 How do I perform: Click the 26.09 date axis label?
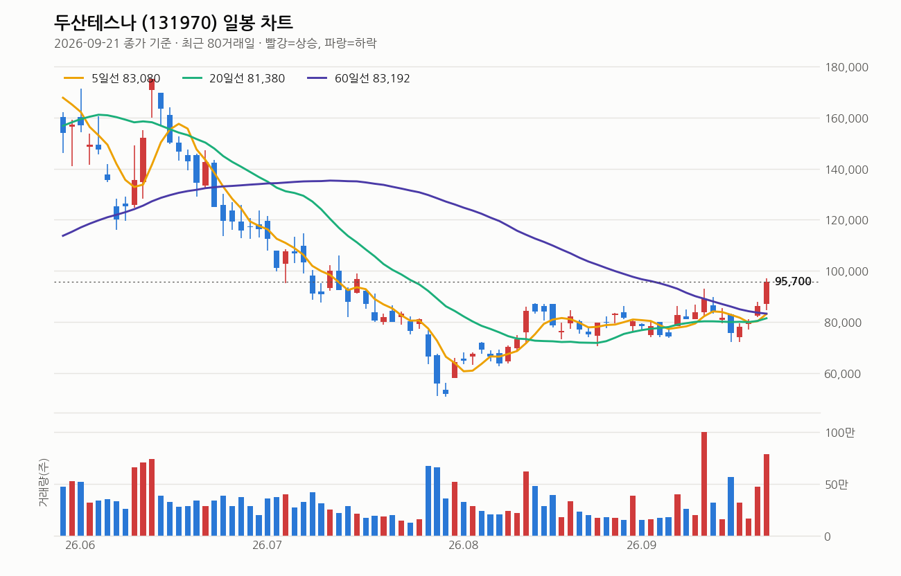pyautogui.click(x=641, y=546)
